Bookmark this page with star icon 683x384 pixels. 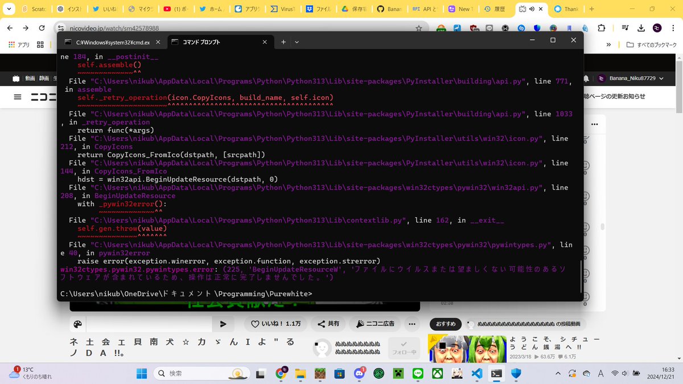tap(419, 28)
